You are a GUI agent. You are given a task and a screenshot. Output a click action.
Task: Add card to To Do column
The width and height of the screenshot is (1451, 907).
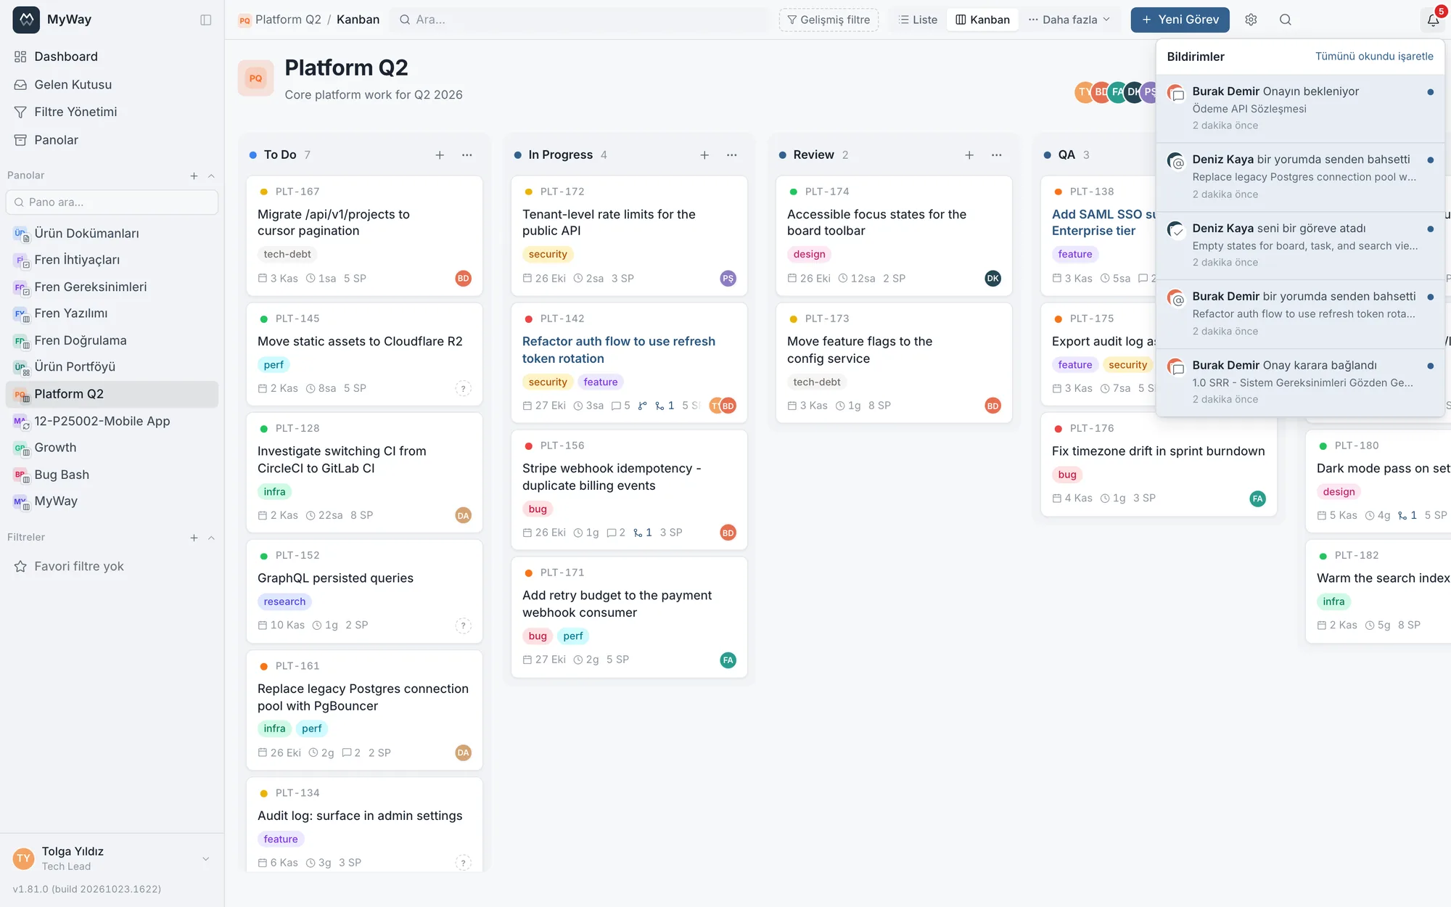click(x=440, y=155)
